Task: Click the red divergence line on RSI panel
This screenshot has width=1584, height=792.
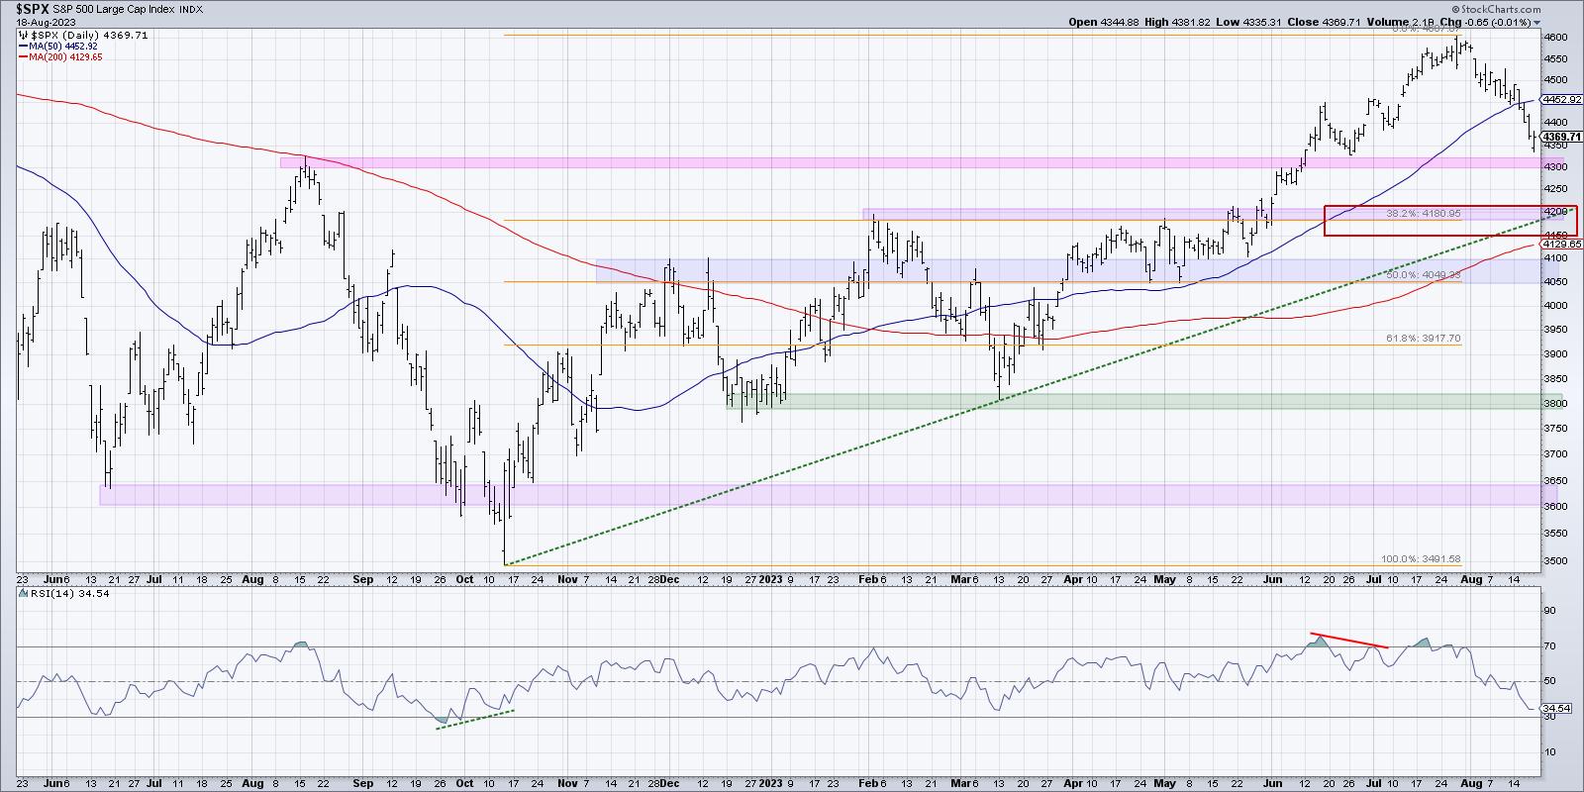Action: pyautogui.click(x=1349, y=640)
